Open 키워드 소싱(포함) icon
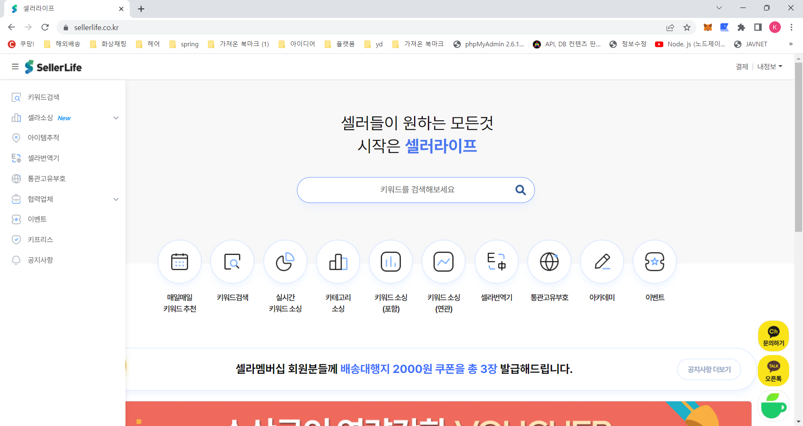Viewport: 803px width, 426px height. pos(391,262)
